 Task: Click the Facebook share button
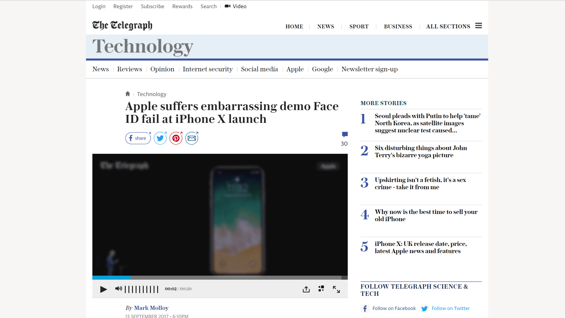tap(138, 138)
